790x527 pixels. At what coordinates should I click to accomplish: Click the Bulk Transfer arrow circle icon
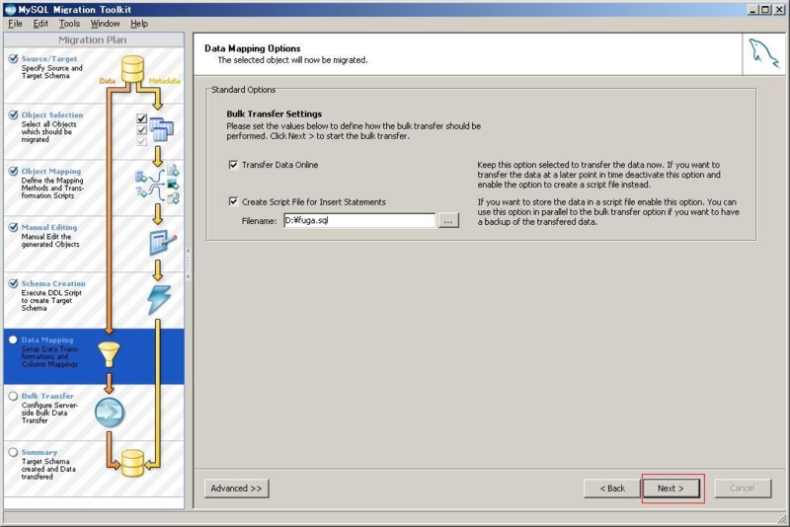tap(110, 413)
